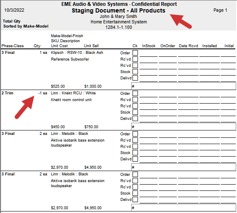Screen dimensions: 237x213
Task: Click the '2 Trim' phase label
Action: [8, 93]
